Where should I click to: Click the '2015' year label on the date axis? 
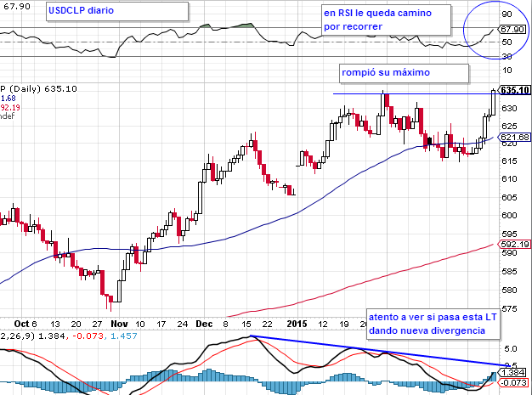297,324
